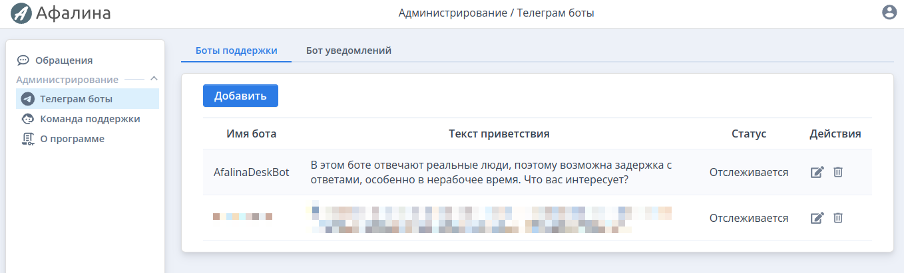Delete the second bot in the table
The image size is (904, 273).
838,218
